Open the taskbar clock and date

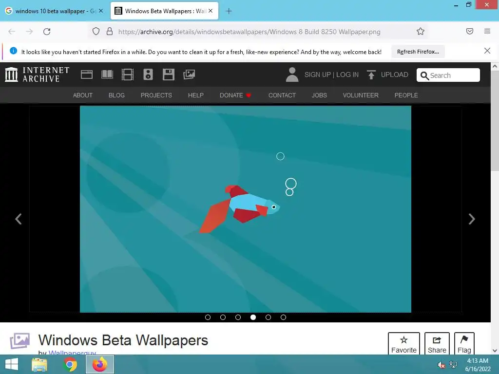(478, 365)
